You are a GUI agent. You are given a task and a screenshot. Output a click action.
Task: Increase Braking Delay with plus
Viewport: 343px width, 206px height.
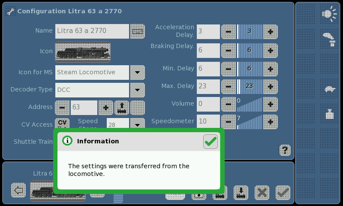(x=271, y=51)
